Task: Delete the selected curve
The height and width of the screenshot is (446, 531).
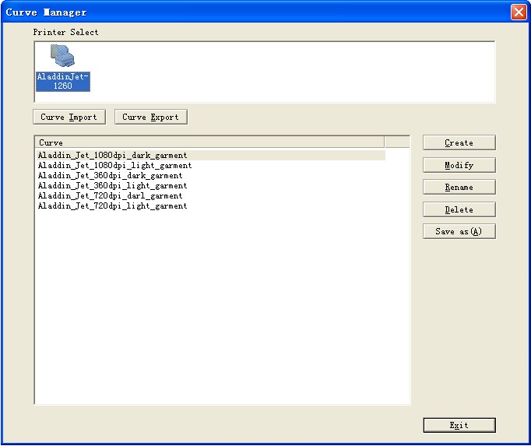Action: click(x=459, y=209)
